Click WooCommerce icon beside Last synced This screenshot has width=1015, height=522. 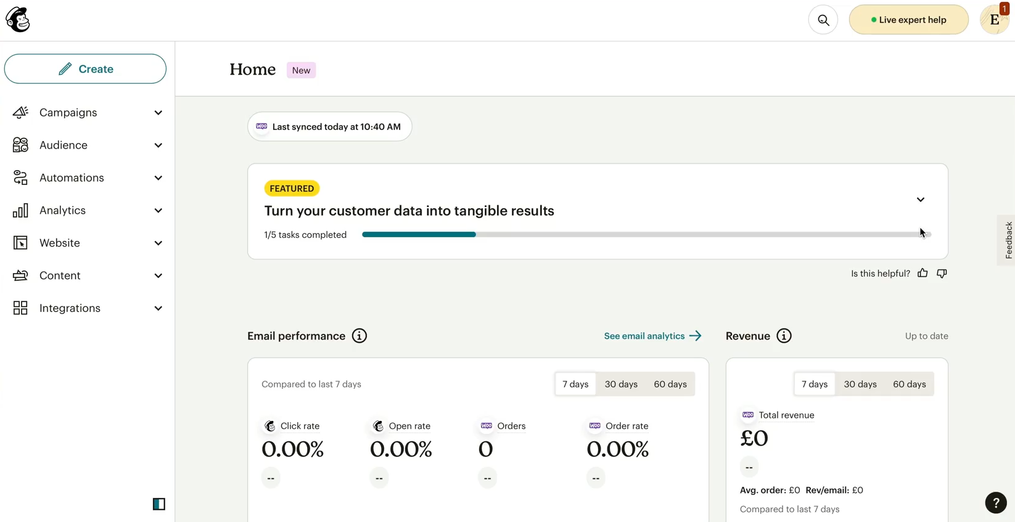[261, 126]
